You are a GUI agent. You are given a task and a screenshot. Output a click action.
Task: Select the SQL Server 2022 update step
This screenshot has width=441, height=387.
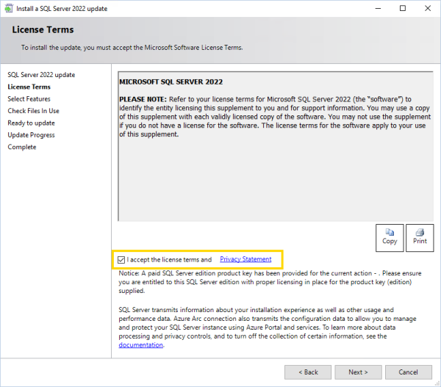pyautogui.click(x=41, y=75)
